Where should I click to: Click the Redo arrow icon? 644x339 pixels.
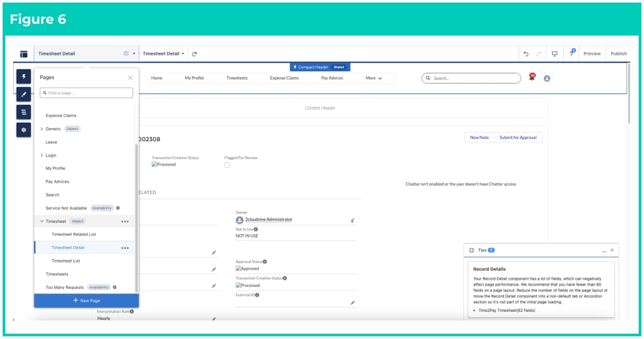point(539,54)
